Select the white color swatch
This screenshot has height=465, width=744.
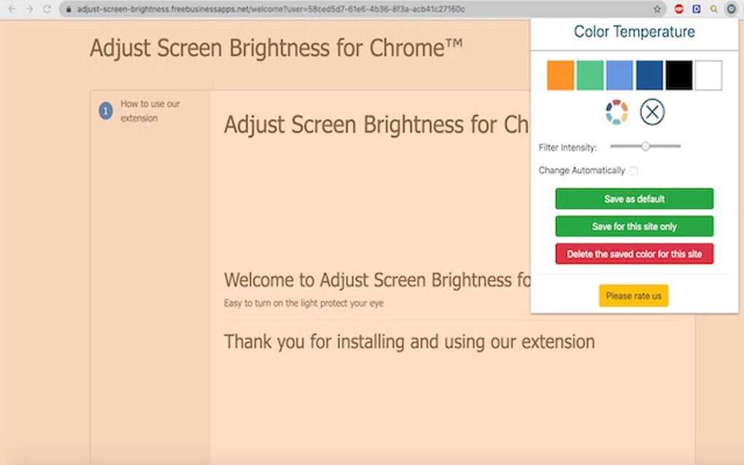click(708, 75)
